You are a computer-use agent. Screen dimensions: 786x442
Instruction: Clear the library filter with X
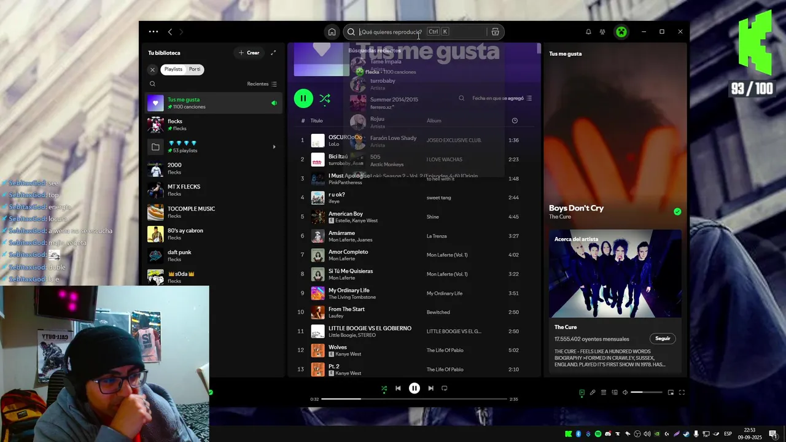point(152,69)
